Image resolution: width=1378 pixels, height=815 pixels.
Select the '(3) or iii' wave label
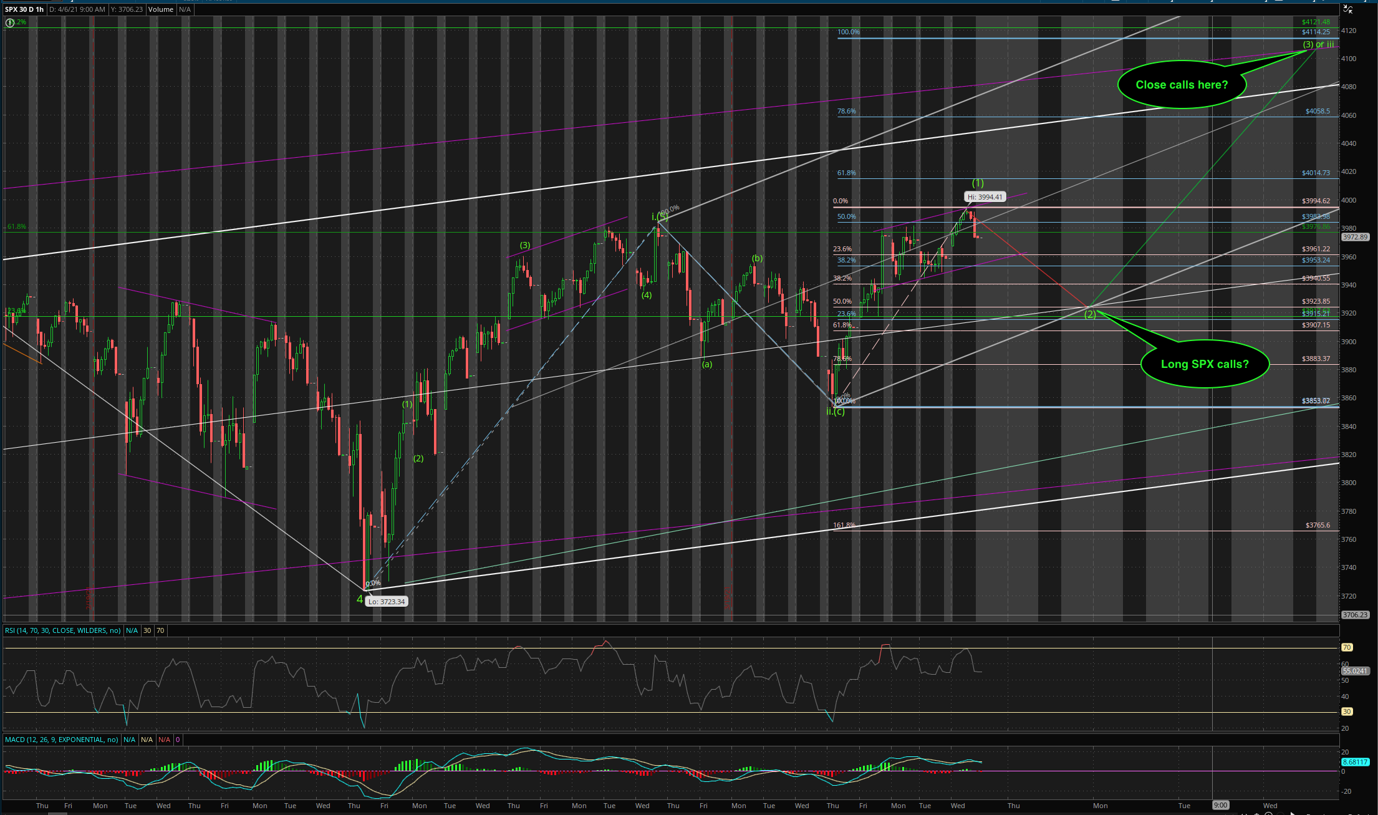(1318, 44)
